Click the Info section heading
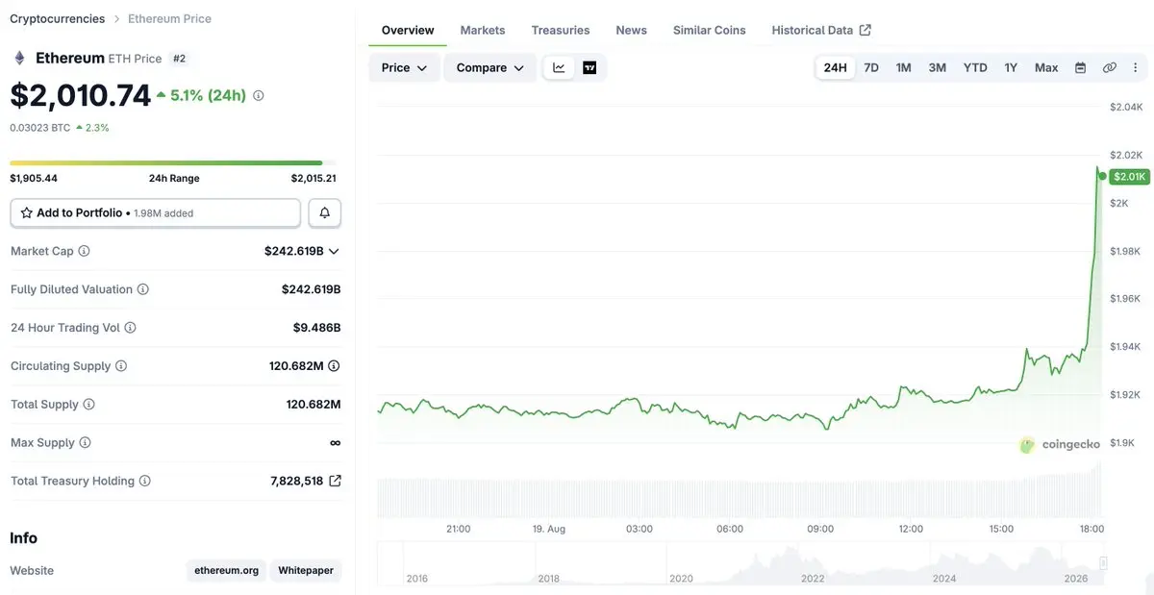The width and height of the screenshot is (1154, 595). [x=24, y=537]
